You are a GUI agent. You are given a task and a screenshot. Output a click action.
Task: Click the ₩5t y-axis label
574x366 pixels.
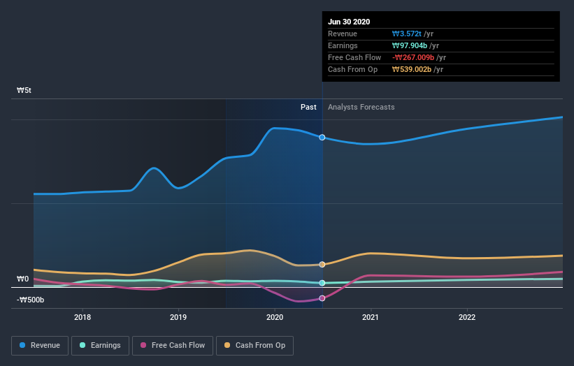tap(24, 90)
